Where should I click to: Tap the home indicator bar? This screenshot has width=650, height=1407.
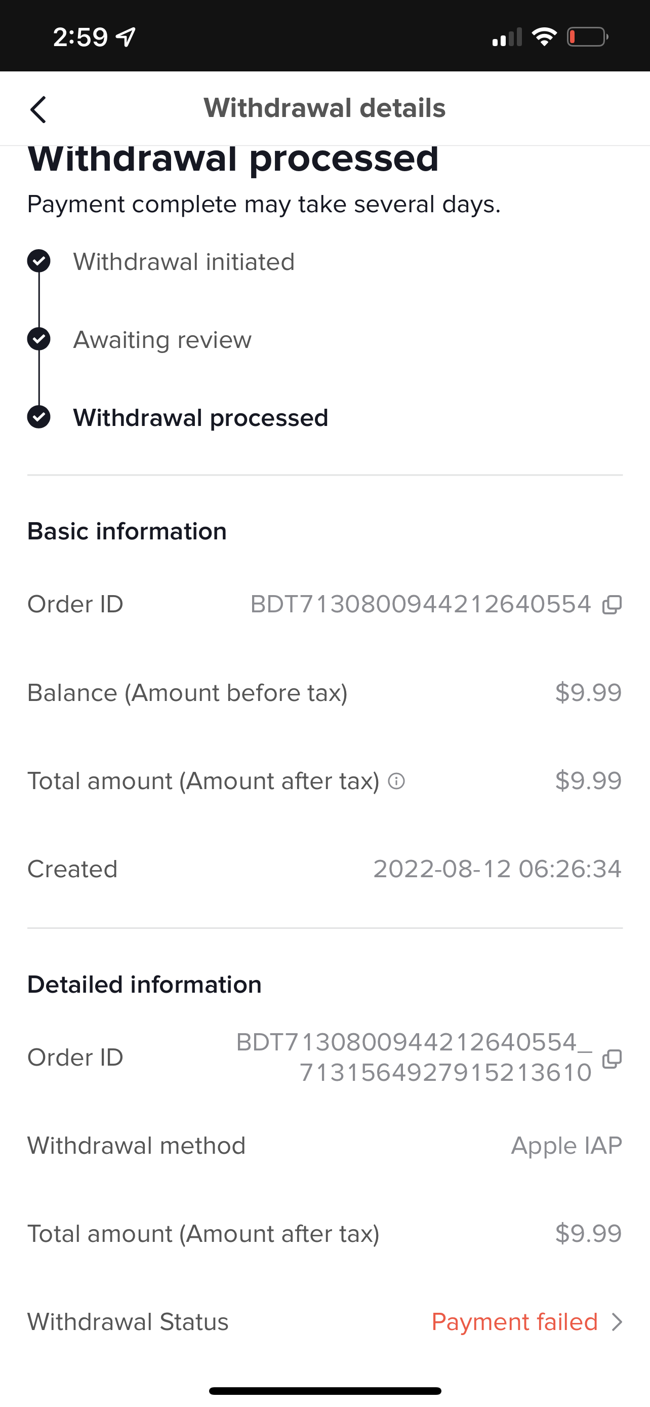tap(324, 1391)
